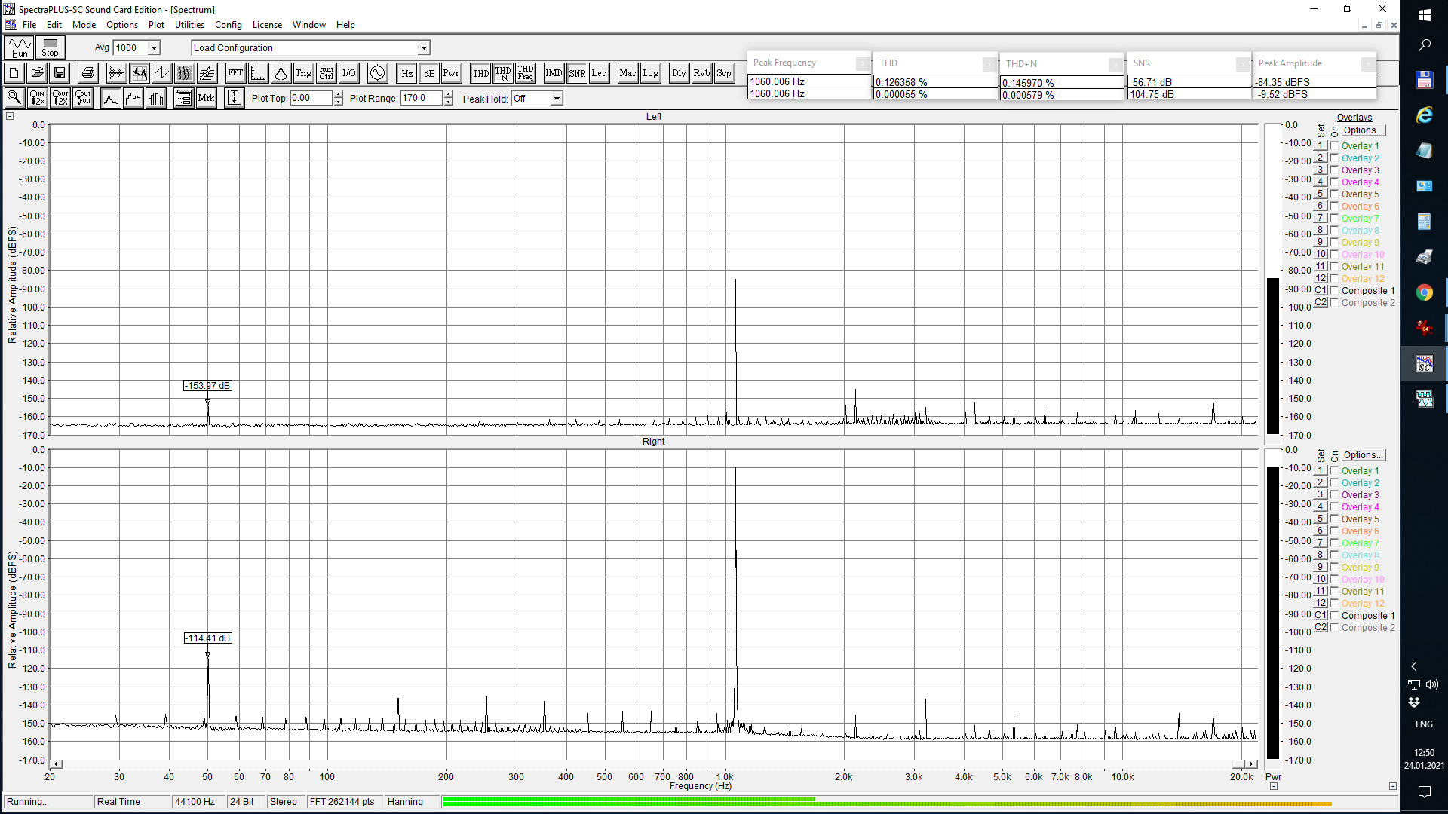Image resolution: width=1448 pixels, height=814 pixels.
Task: Click the Trig trigger settings icon
Action: click(x=303, y=73)
